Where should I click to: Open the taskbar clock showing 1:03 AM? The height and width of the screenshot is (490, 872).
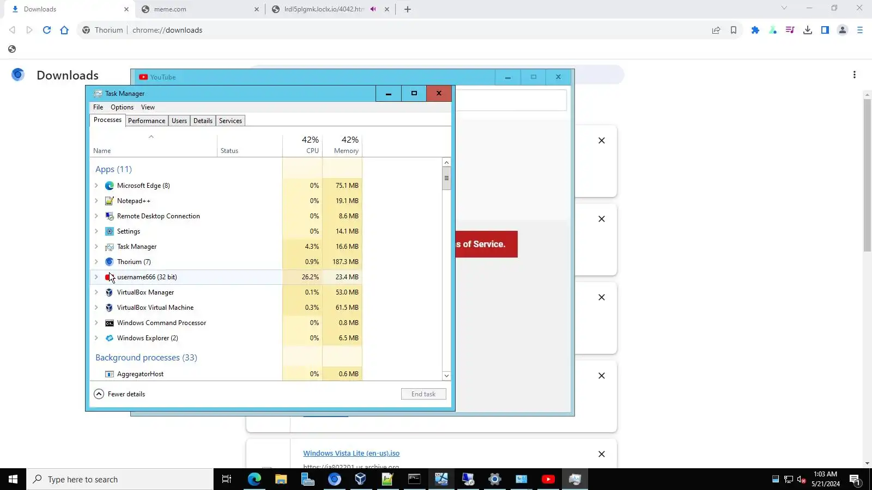click(x=825, y=479)
